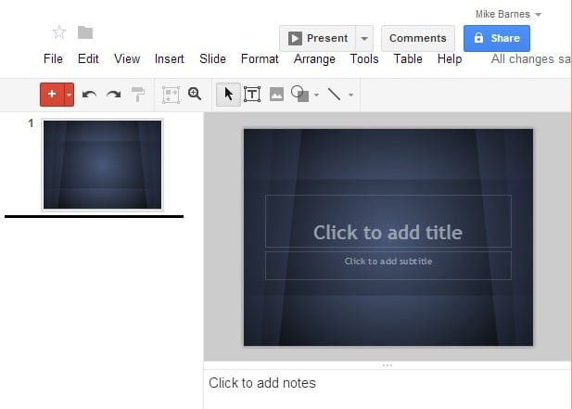Click the 'Click to add title' placeholder

[x=388, y=222]
